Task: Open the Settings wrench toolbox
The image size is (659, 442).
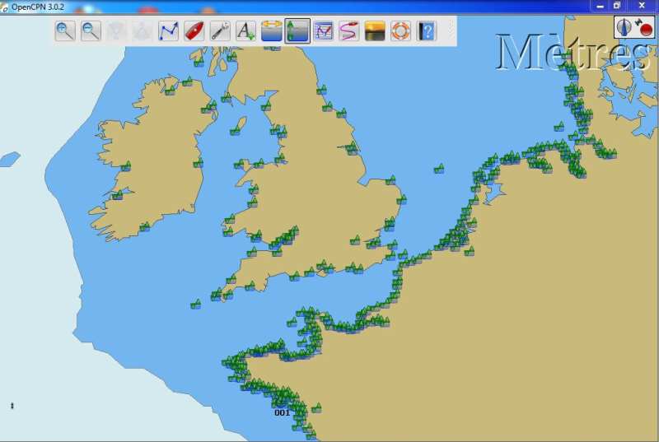Action: (220, 30)
